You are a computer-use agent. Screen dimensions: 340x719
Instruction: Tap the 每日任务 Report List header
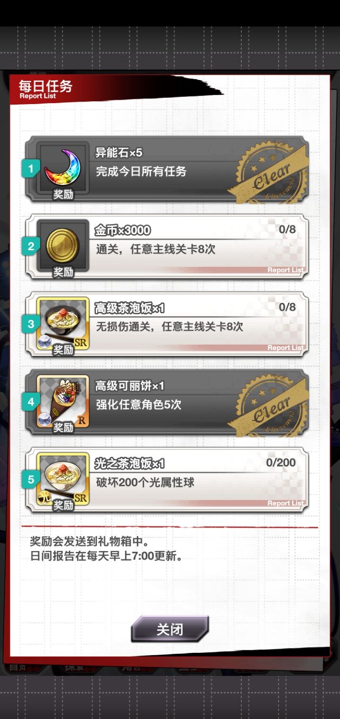point(46,89)
